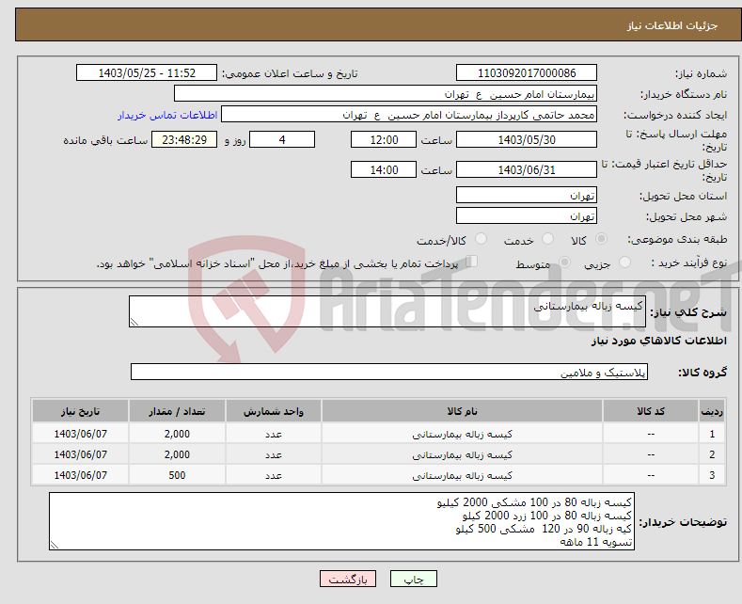Click the response deadline date 1403/05/30
This screenshot has height=604, width=742.
527,139
